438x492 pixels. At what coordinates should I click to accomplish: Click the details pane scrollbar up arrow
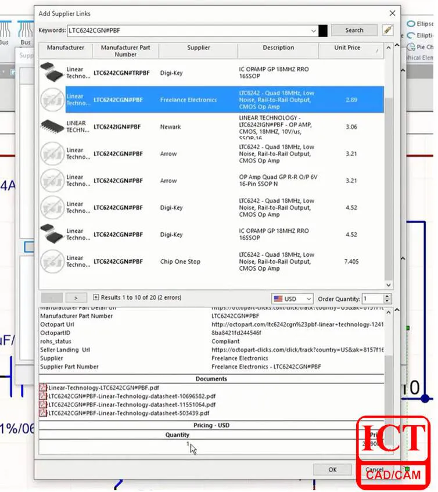389,313
